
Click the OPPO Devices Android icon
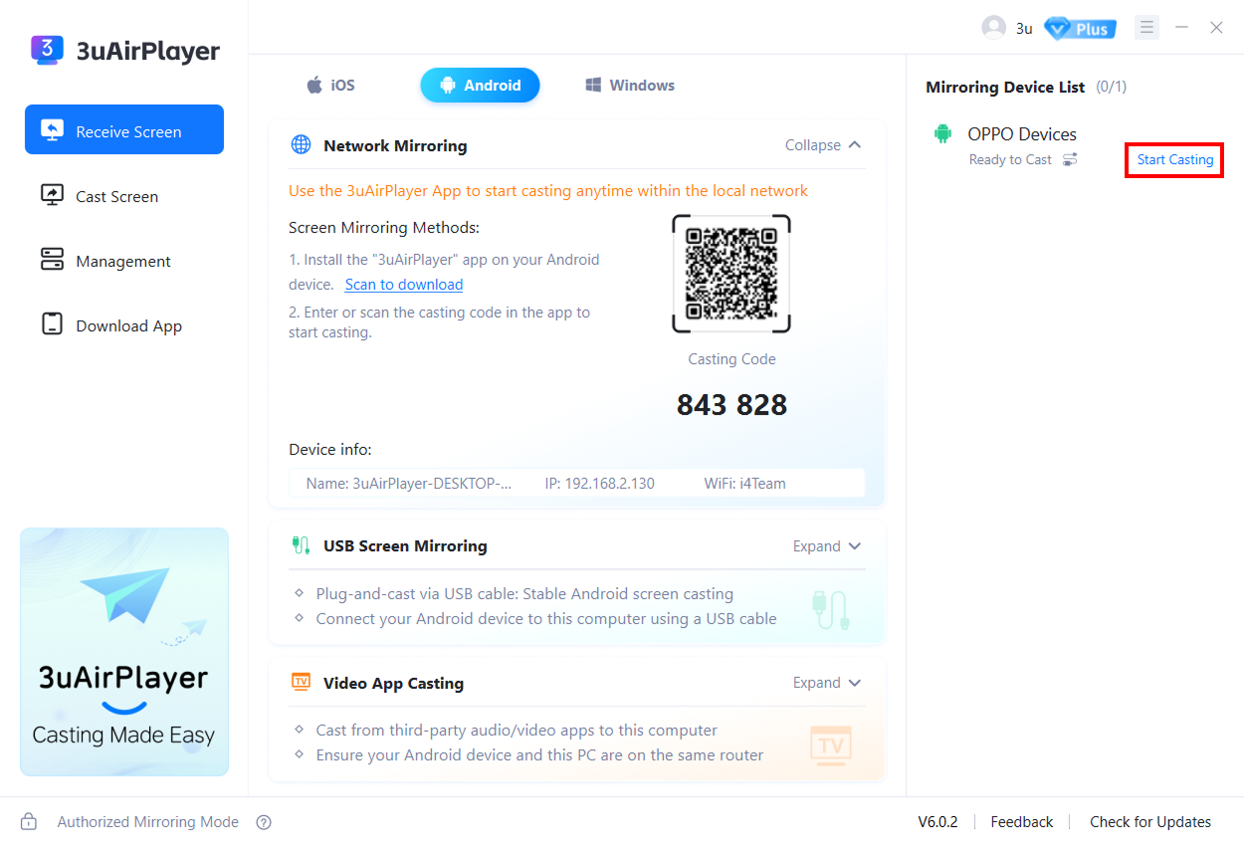(942, 134)
